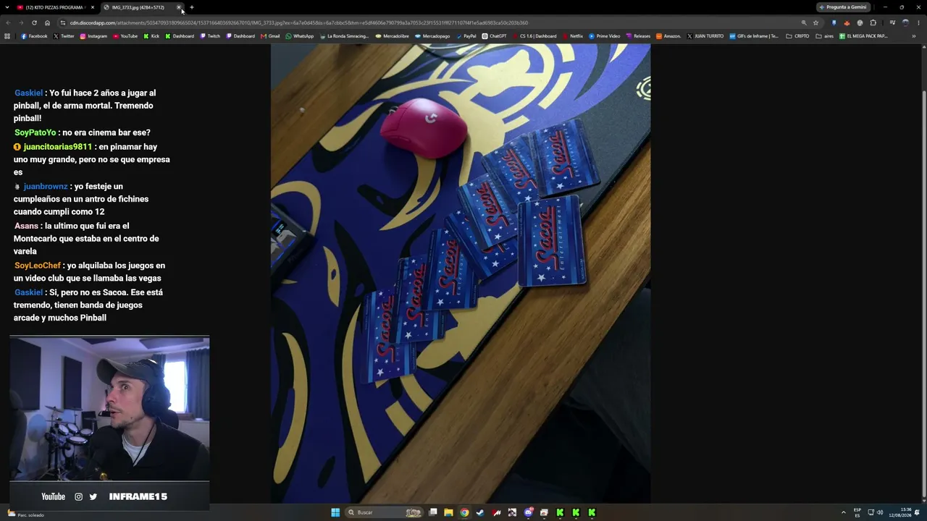Open the CS 1.6 Dashboard bookmark

point(534,36)
